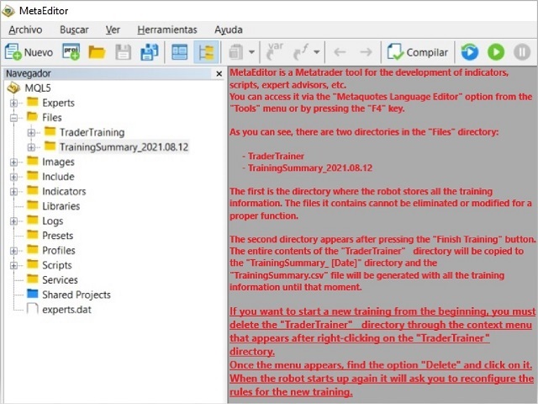The height and width of the screenshot is (404, 538).
Task: Open the Buscar menu
Action: pos(74,30)
